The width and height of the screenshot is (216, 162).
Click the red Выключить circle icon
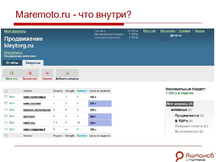tap(30, 73)
